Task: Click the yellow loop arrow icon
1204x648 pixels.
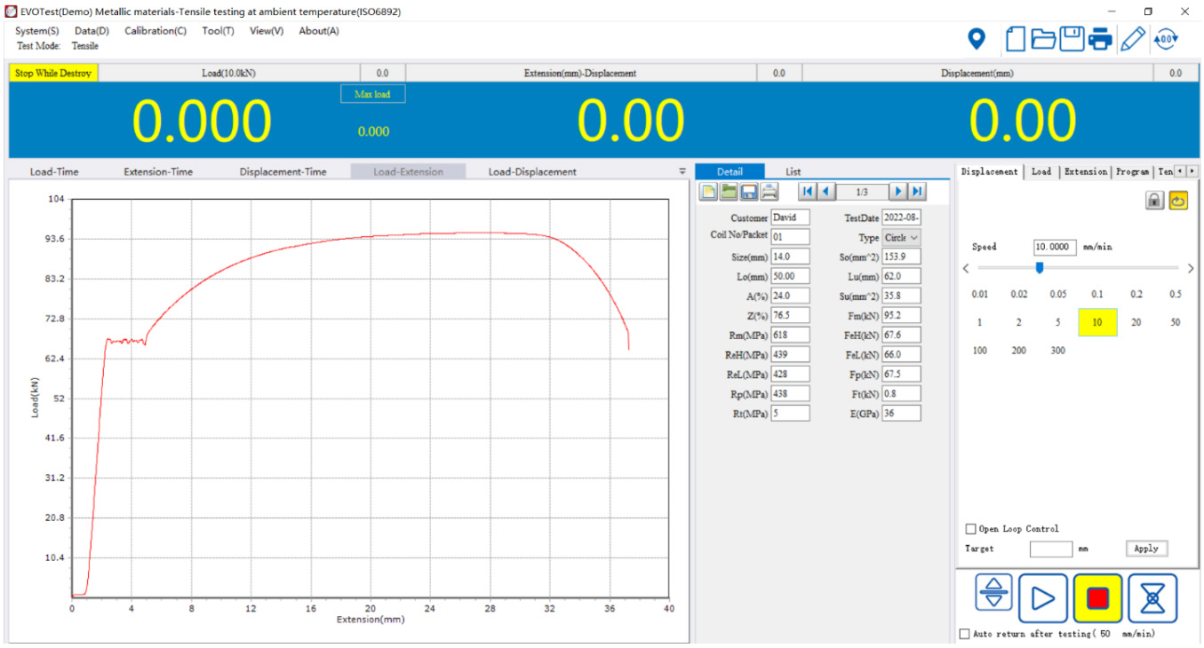Action: 1178,201
